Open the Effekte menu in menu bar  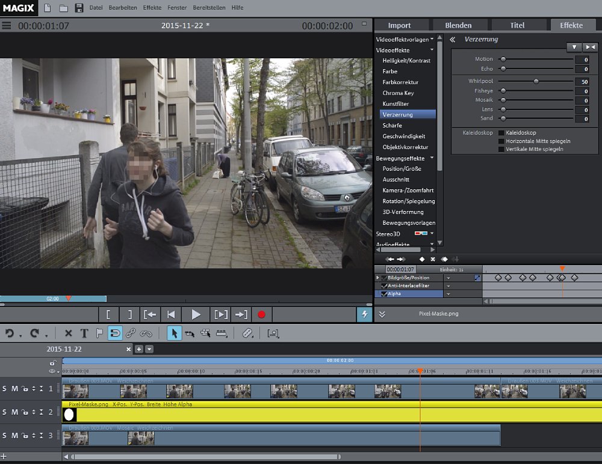point(152,8)
